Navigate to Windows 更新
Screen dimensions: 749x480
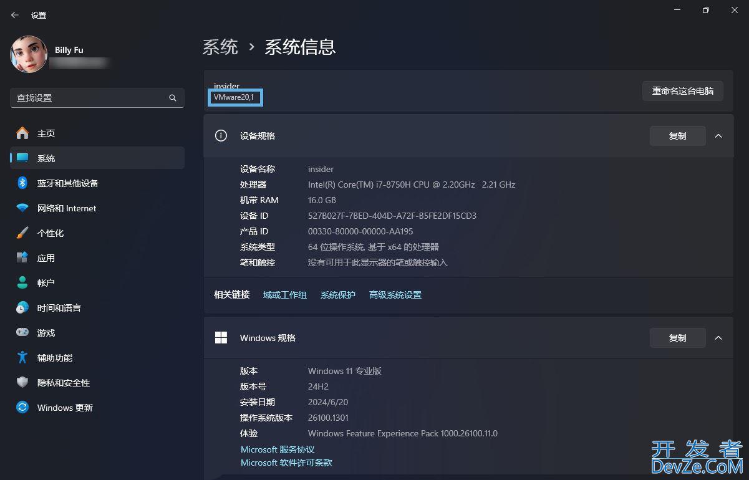[97, 408]
